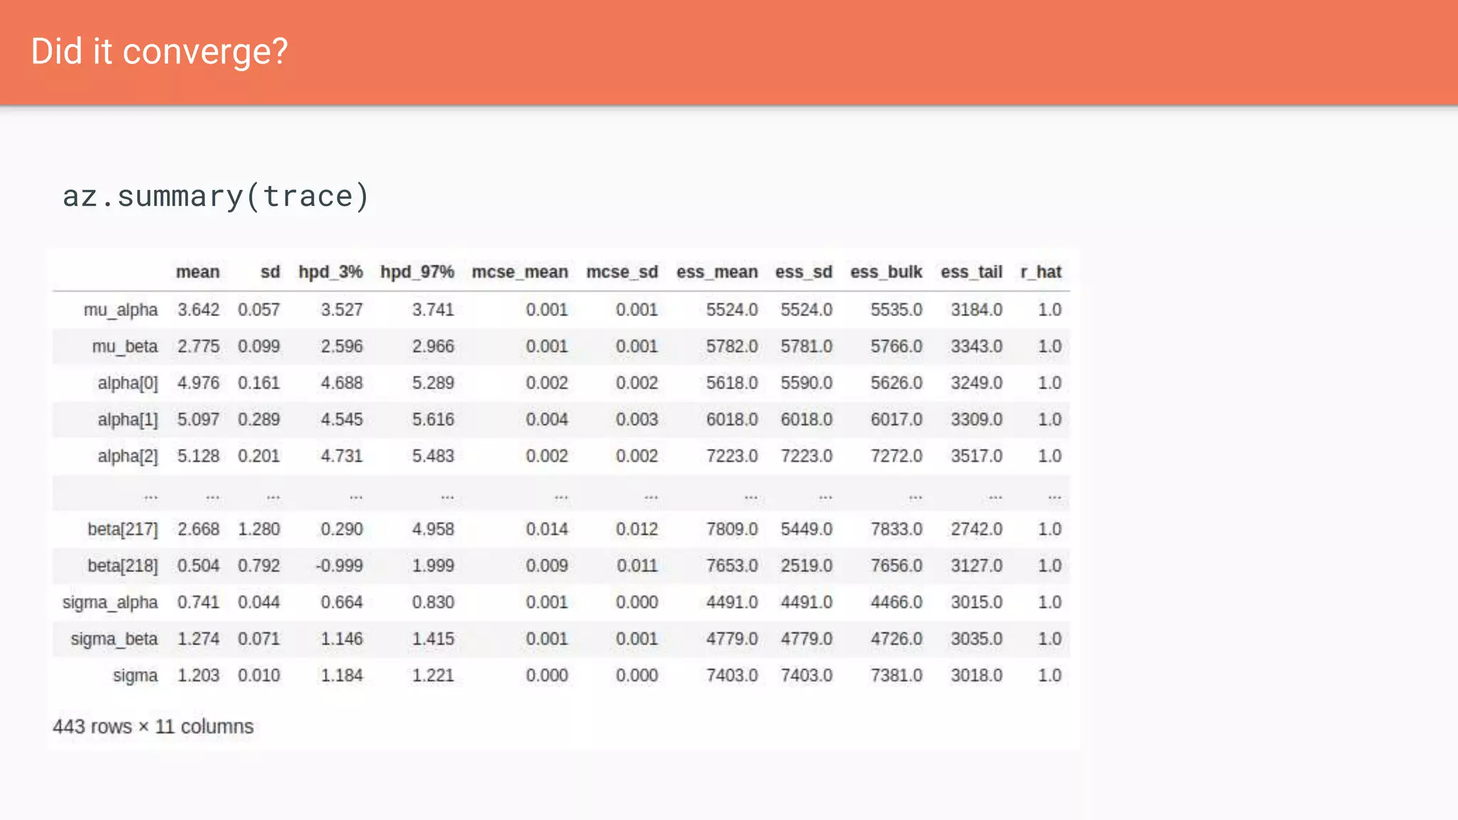Viewport: 1458px width, 820px height.
Task: Click the 'hpd_3%' column header
Action: [x=330, y=272]
